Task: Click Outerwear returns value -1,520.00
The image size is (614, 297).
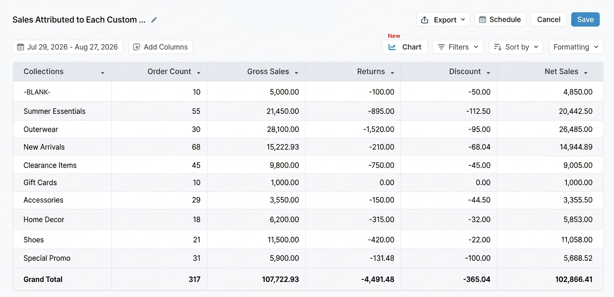Action: pyautogui.click(x=379, y=130)
